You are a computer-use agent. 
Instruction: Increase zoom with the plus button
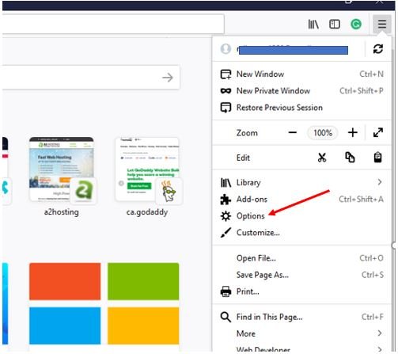pos(352,133)
